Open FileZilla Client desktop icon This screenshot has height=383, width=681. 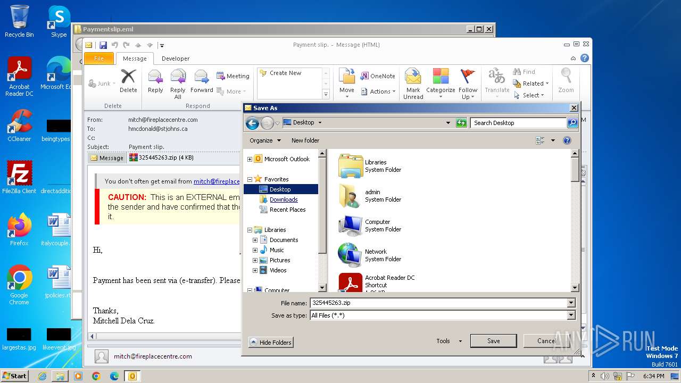pyautogui.click(x=19, y=178)
